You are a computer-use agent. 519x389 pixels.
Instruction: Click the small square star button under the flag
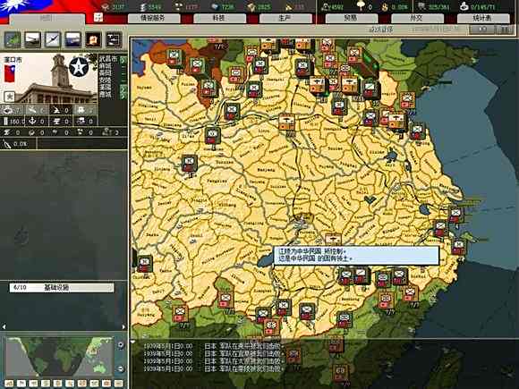(x=9, y=97)
